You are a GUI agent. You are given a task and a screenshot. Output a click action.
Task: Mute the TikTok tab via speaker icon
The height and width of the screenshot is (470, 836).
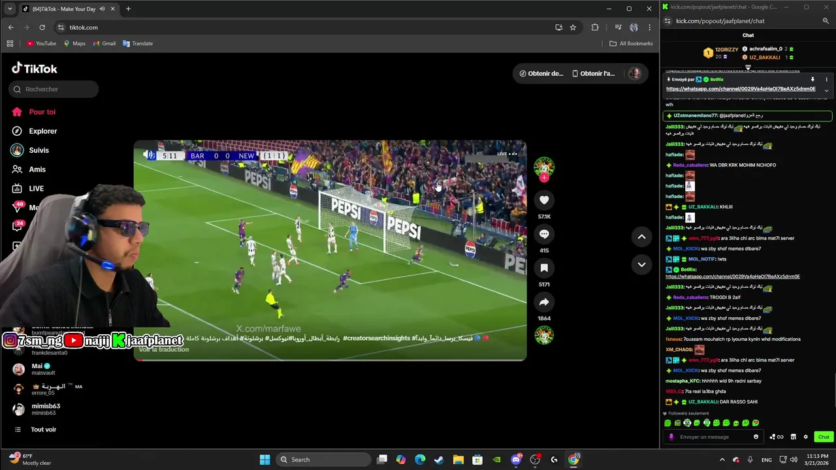tap(102, 9)
